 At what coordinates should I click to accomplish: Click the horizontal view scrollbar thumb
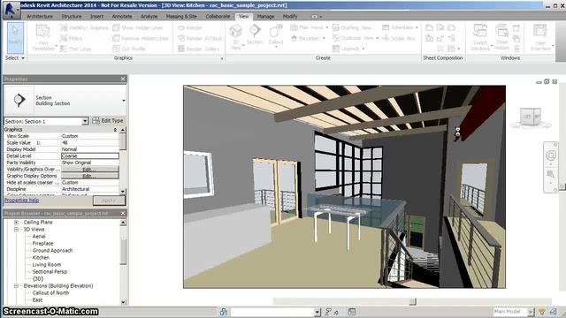click(x=413, y=301)
